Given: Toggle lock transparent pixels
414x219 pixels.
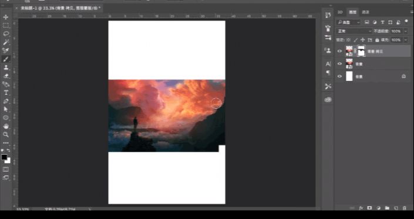Looking at the screenshot, I should point(348,40).
